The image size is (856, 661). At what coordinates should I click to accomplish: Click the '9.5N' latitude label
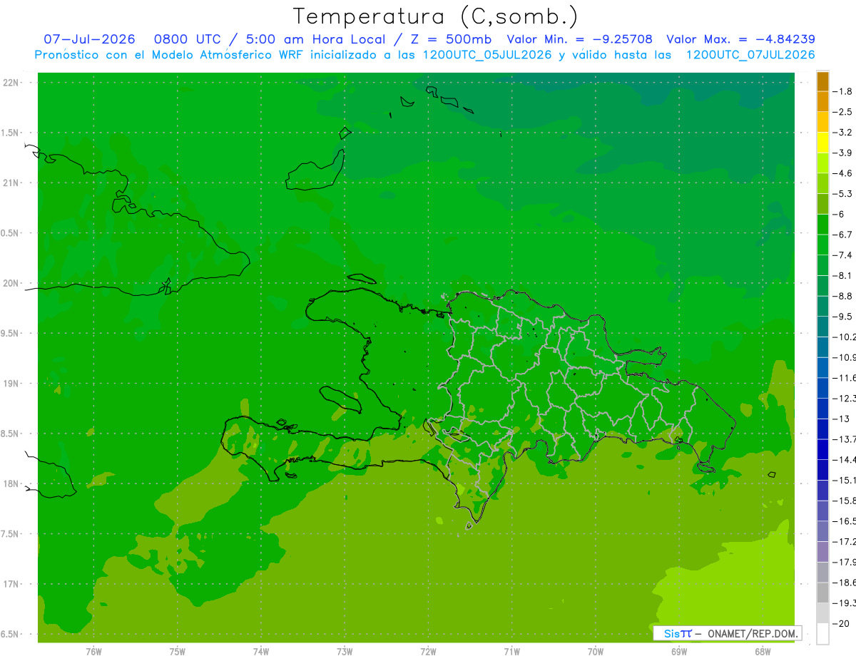click(x=11, y=333)
